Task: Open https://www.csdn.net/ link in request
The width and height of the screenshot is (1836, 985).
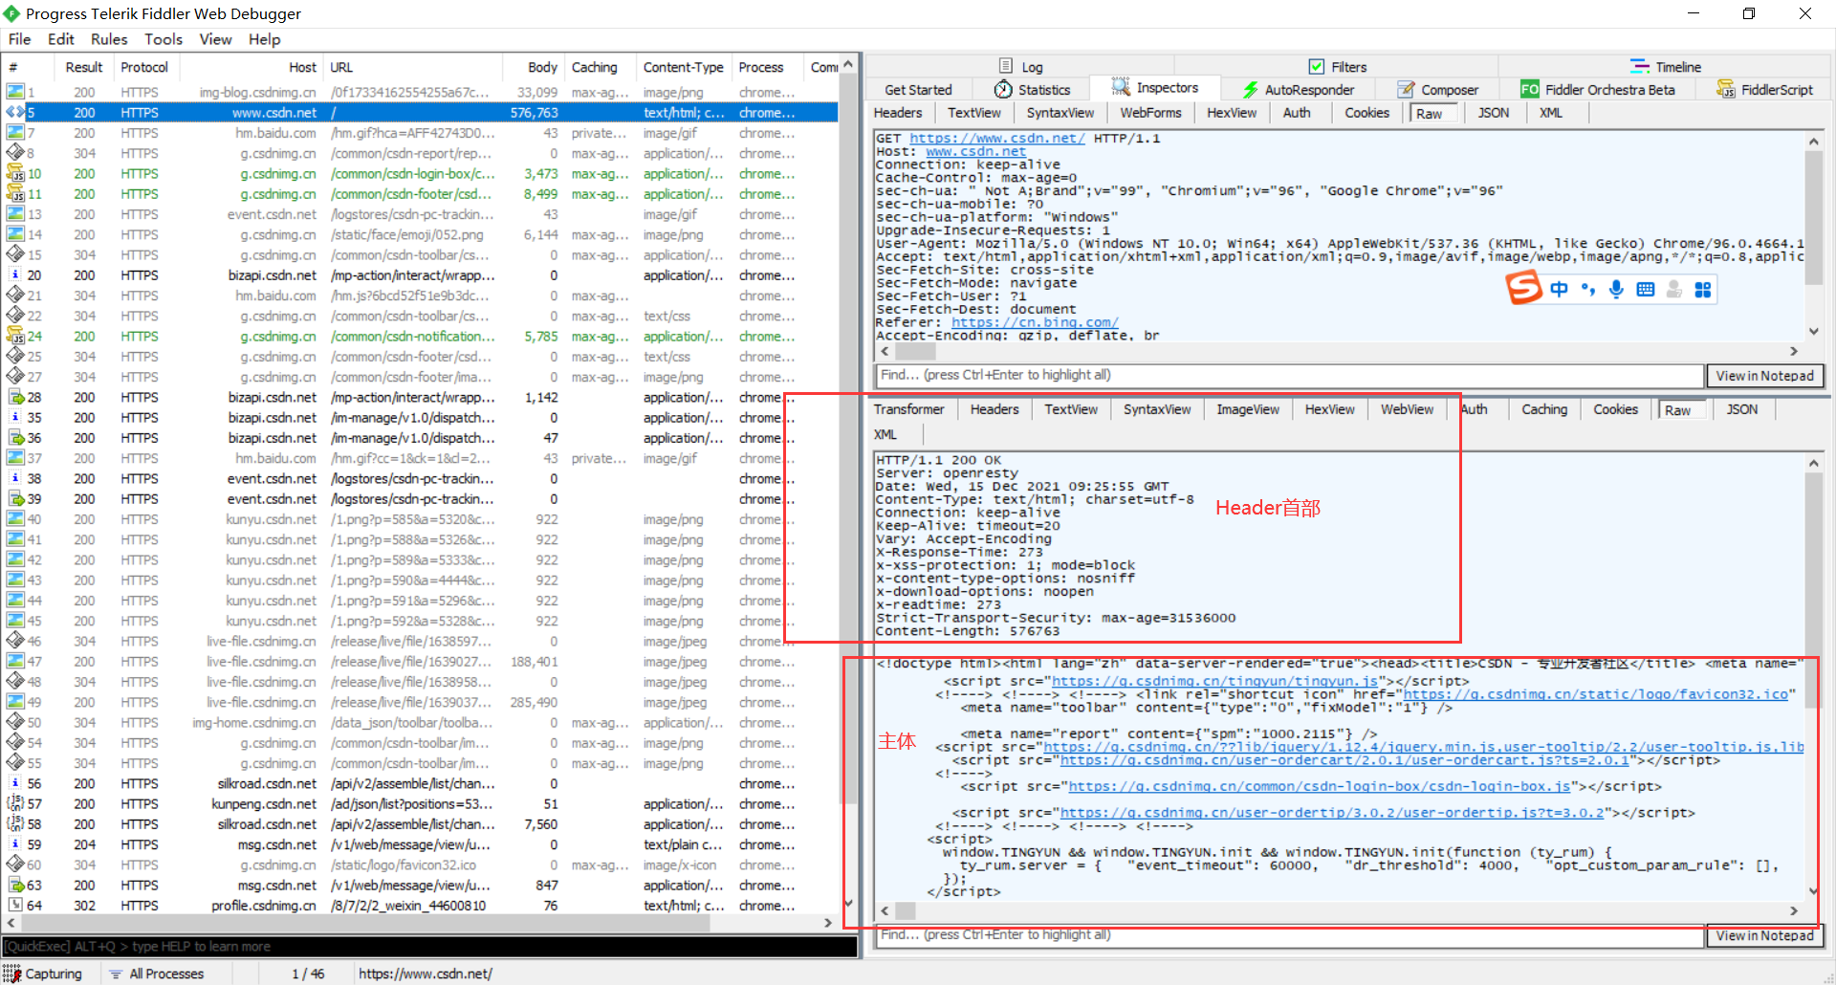Action: click(996, 138)
